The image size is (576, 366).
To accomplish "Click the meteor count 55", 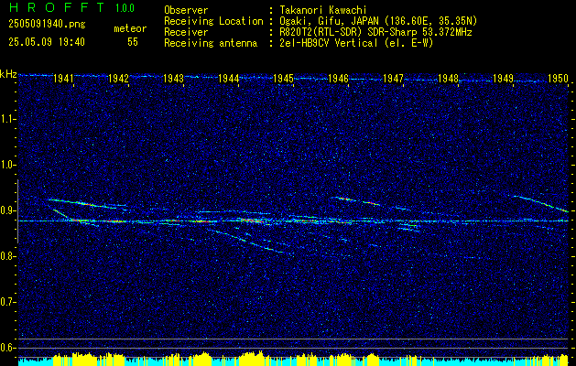I will click(133, 42).
